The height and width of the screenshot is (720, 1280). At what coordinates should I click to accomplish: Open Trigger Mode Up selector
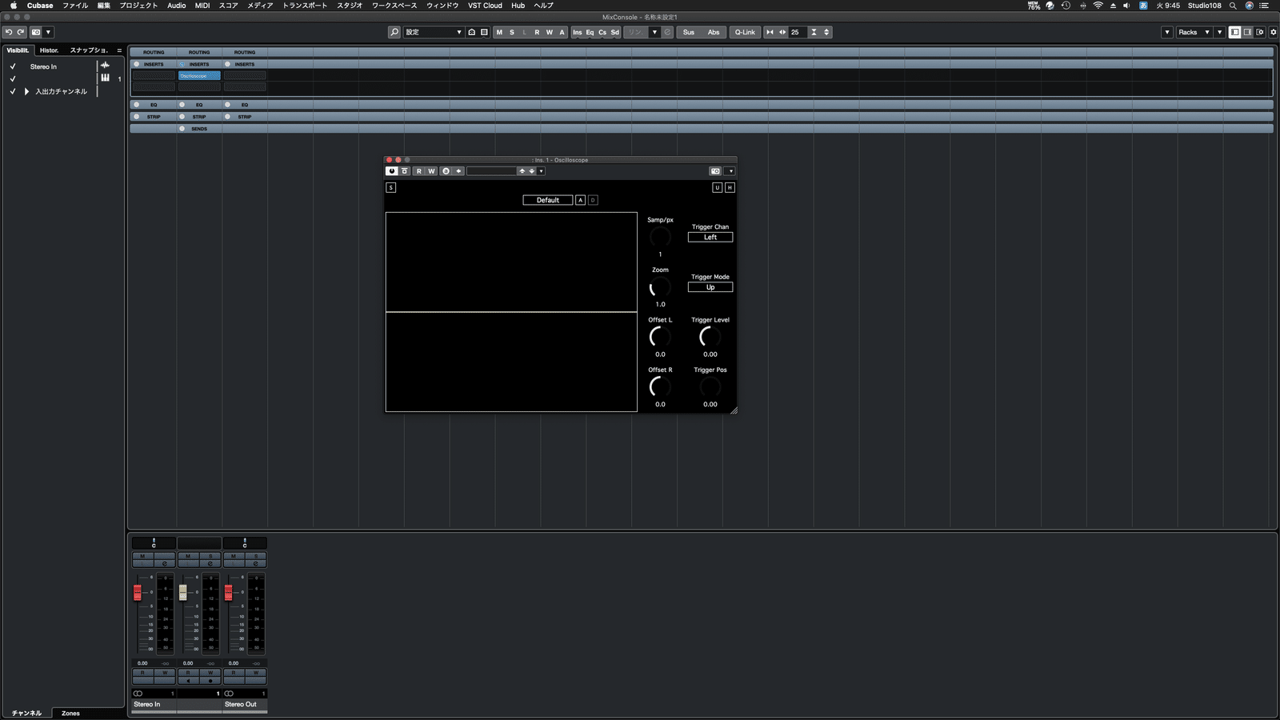pos(710,287)
